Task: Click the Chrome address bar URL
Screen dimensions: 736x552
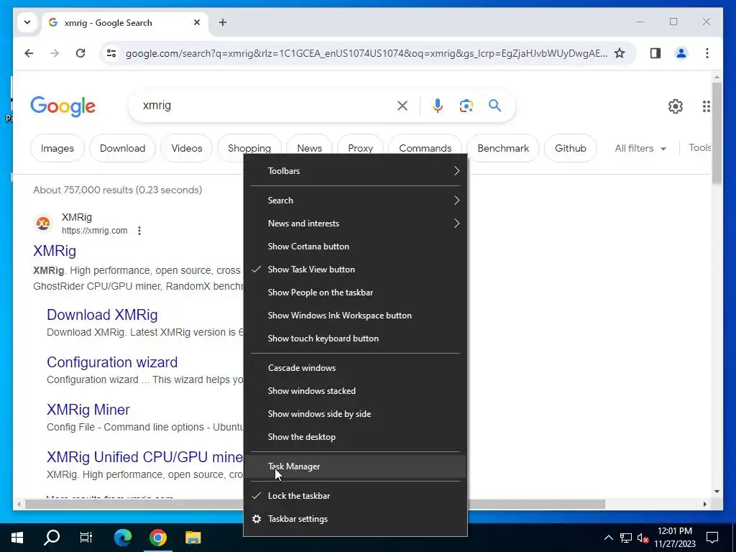Action: (366, 53)
